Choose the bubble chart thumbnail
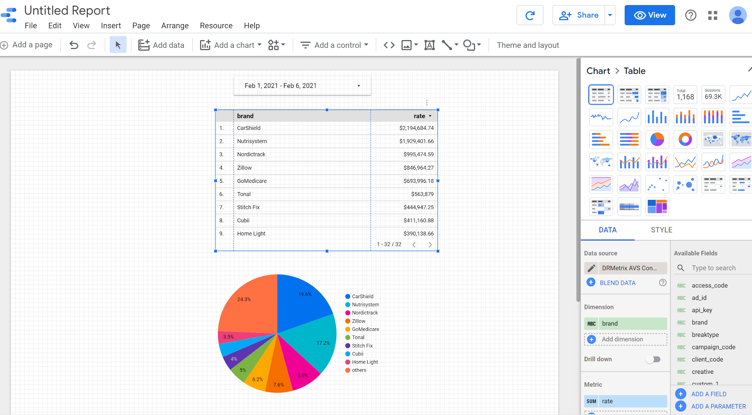Screen dimensions: 752x415 tap(685, 184)
